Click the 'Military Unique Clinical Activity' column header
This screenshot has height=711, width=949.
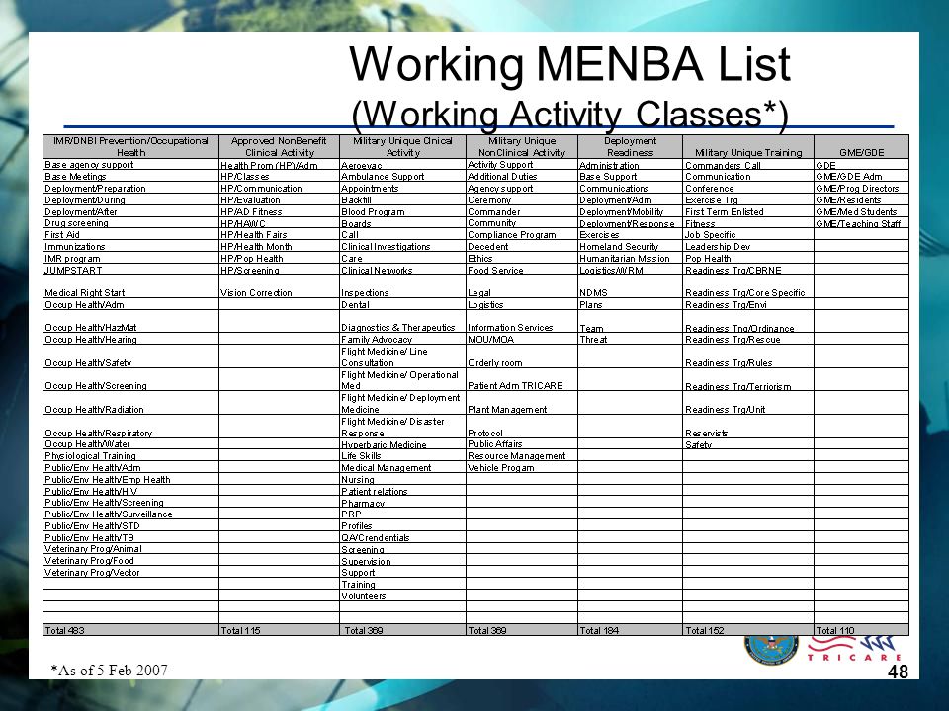click(402, 147)
